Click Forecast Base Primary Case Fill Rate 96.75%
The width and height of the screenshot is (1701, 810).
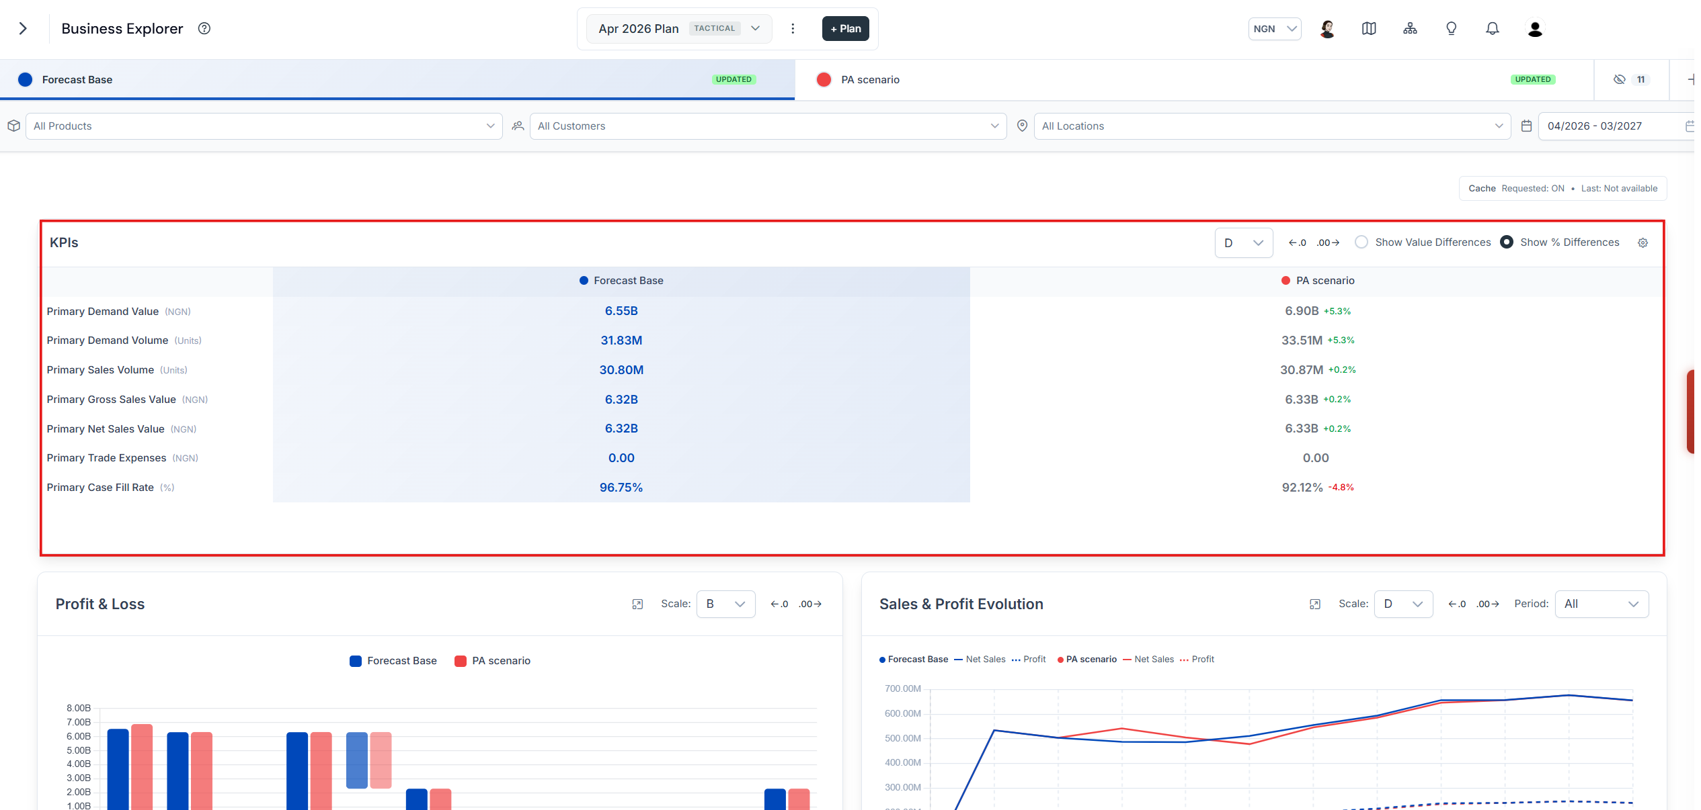[x=621, y=488]
